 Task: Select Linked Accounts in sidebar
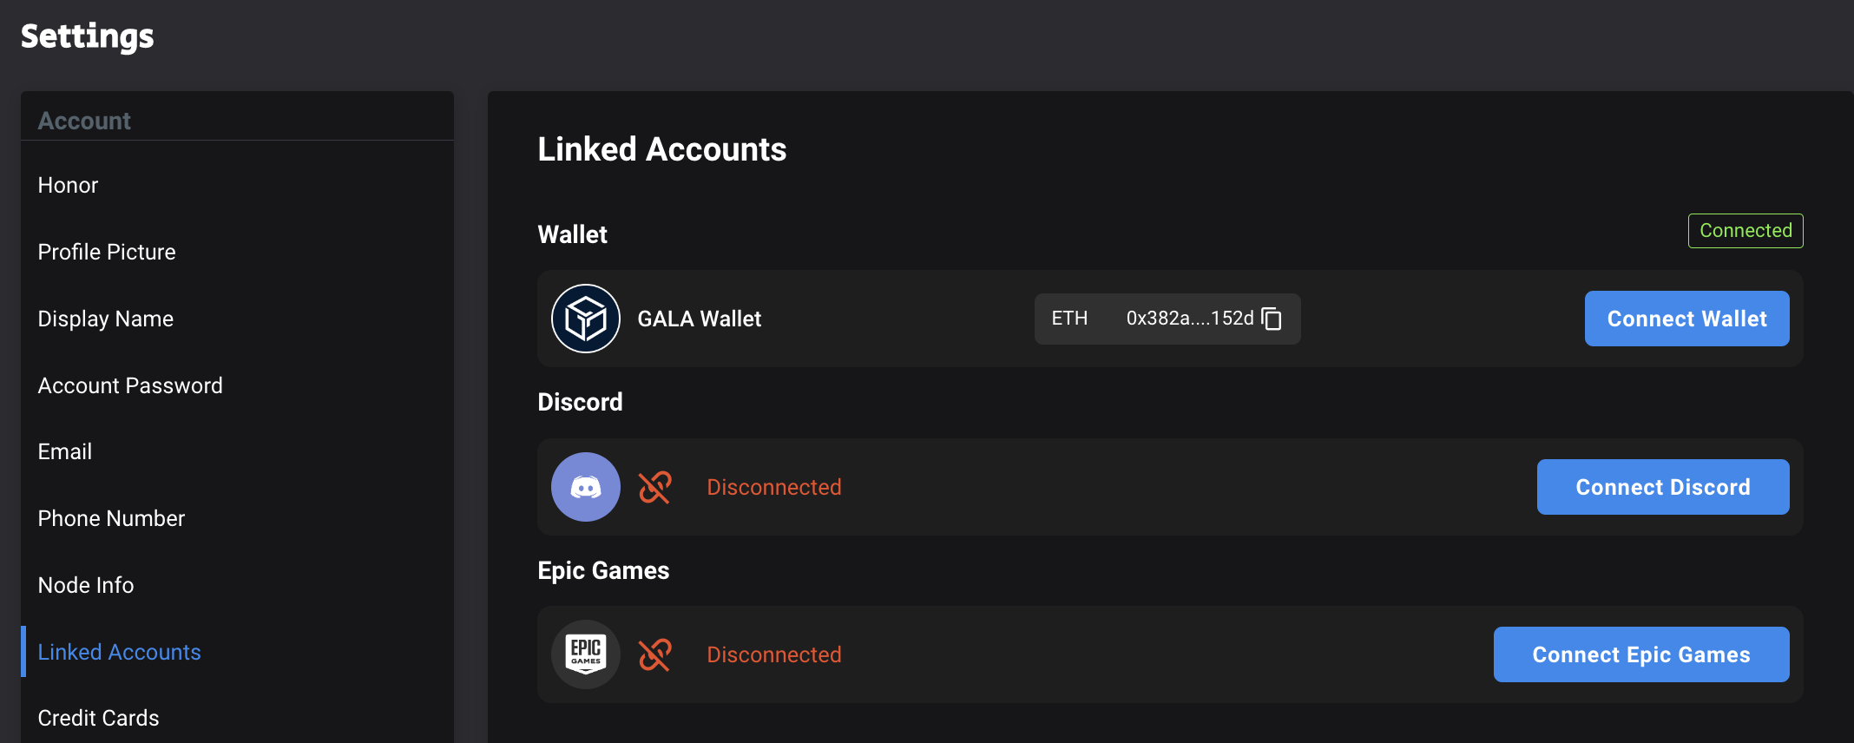point(120,652)
